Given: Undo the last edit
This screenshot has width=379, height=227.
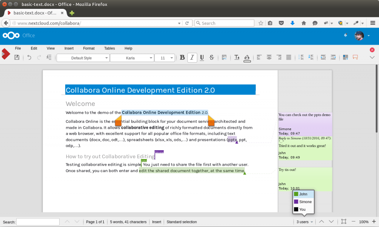Looking at the screenshot, I should coord(29,57).
